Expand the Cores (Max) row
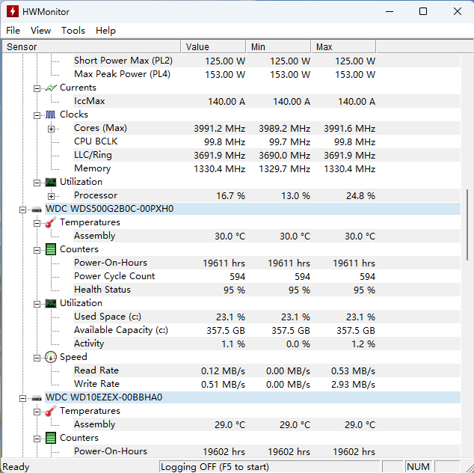This screenshot has height=473, width=474. tap(51, 129)
